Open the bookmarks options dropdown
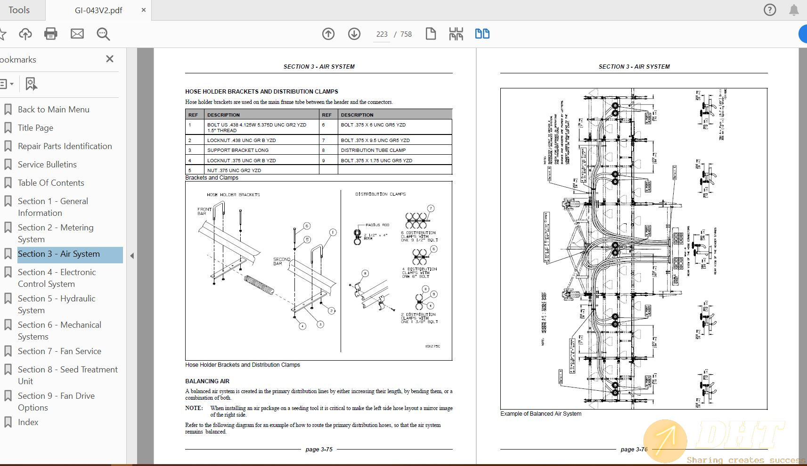The height and width of the screenshot is (466, 807). pyautogui.click(x=7, y=84)
